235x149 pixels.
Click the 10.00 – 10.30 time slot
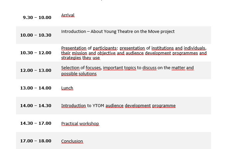click(36, 35)
